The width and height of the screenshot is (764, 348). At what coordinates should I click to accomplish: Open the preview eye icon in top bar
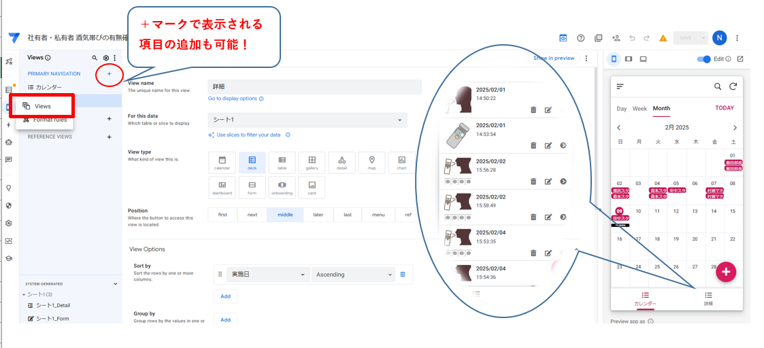(x=563, y=38)
